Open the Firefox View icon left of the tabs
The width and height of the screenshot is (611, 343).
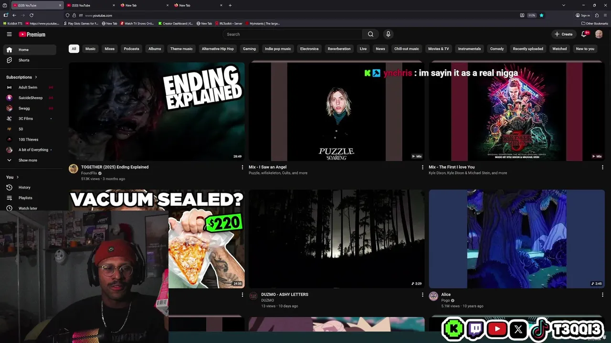coord(5,5)
